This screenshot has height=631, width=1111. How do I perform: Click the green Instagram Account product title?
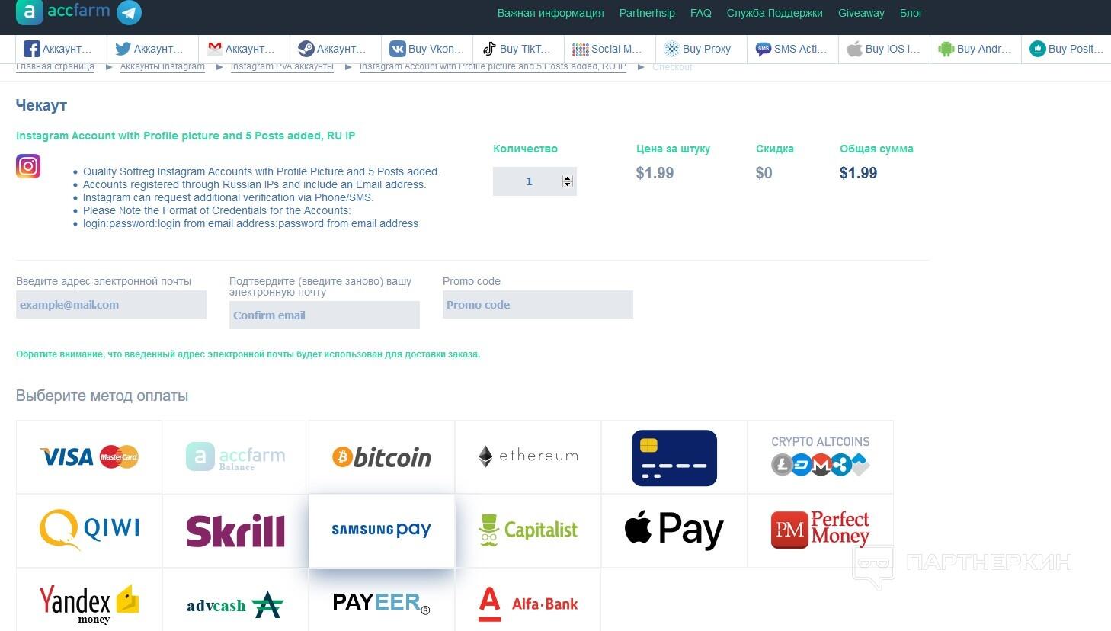point(185,136)
